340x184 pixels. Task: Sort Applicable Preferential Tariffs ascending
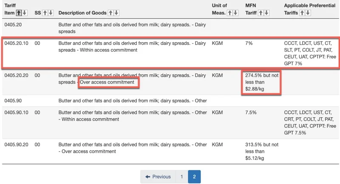click(303, 13)
